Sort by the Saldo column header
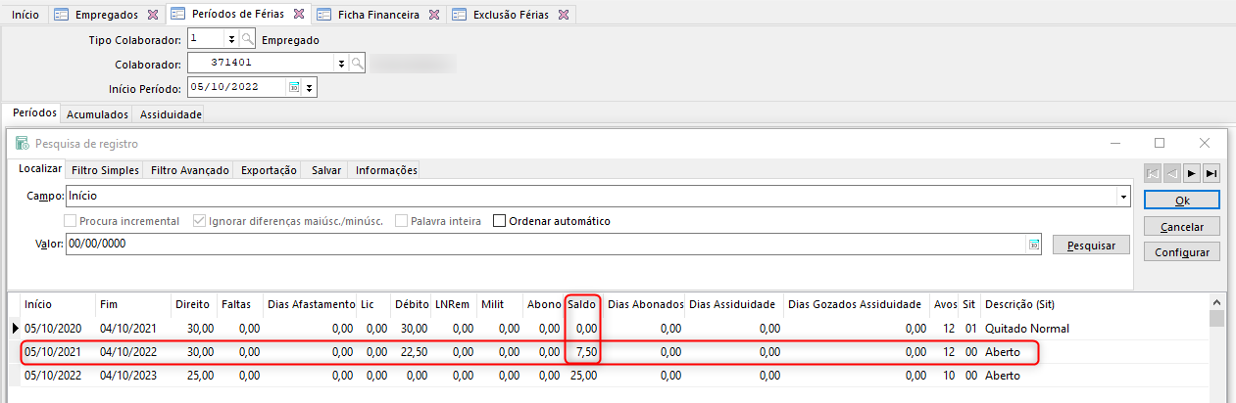1236x403 pixels. (582, 304)
